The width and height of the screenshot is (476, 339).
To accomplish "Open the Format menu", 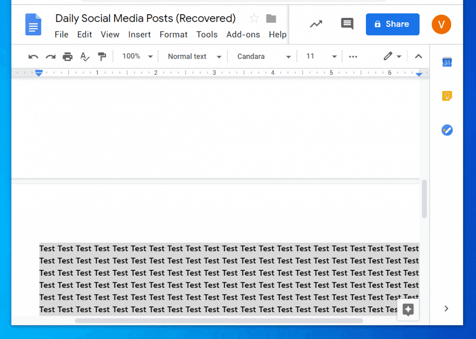I will 173,34.
